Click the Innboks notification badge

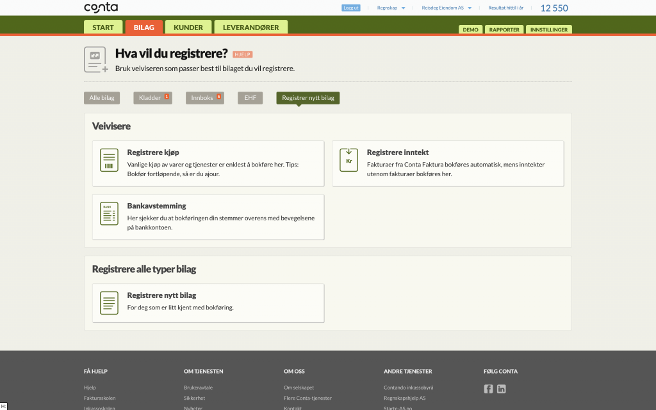point(219,97)
